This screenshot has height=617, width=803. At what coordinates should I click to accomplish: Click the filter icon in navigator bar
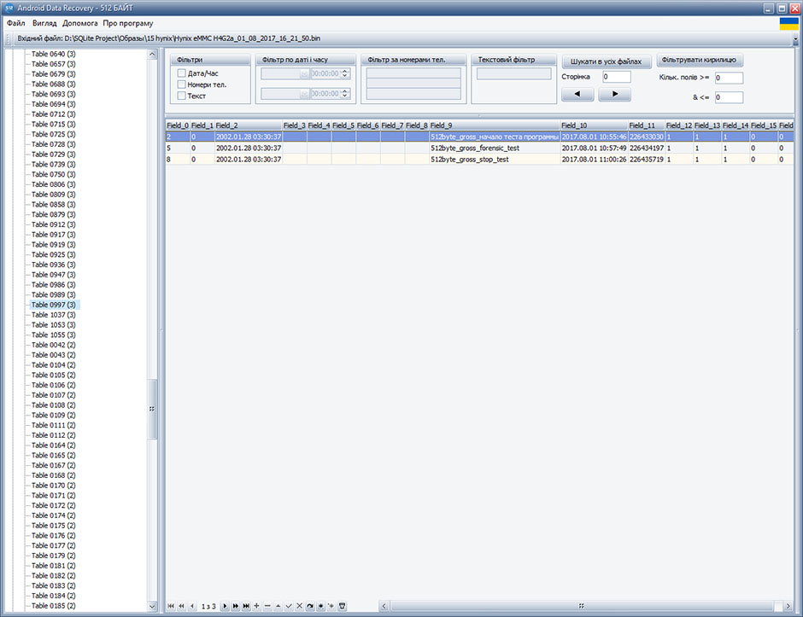(x=343, y=606)
